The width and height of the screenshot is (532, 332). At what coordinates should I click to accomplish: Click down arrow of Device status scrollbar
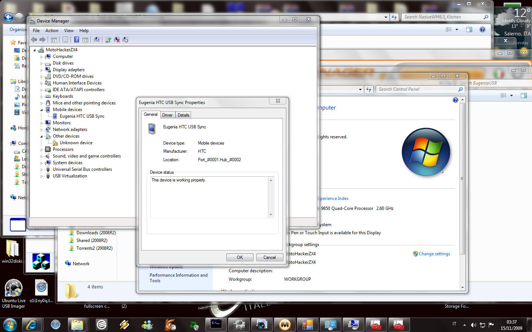click(271, 214)
